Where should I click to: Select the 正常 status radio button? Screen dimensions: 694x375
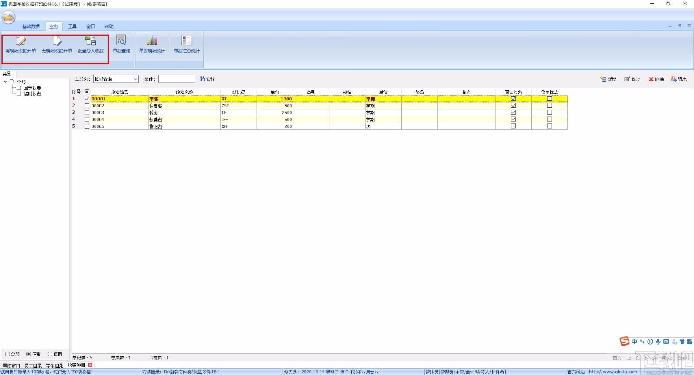pyautogui.click(x=29, y=354)
